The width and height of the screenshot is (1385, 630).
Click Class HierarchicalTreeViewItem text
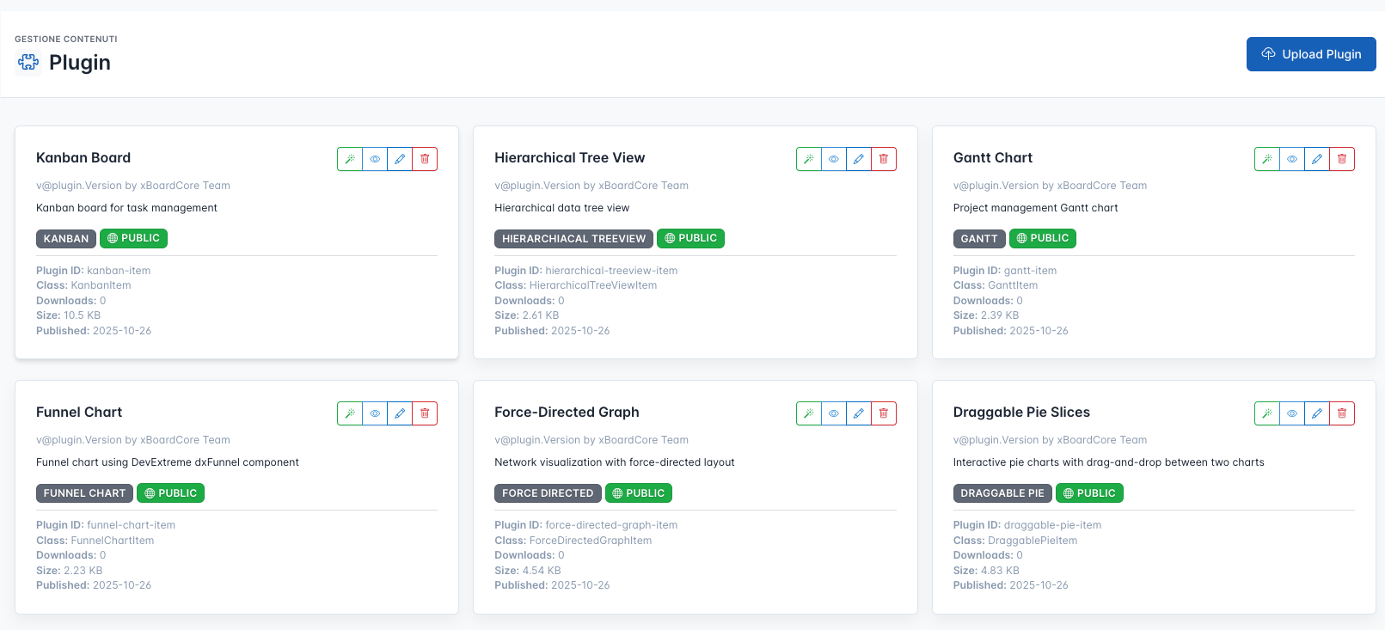point(575,285)
